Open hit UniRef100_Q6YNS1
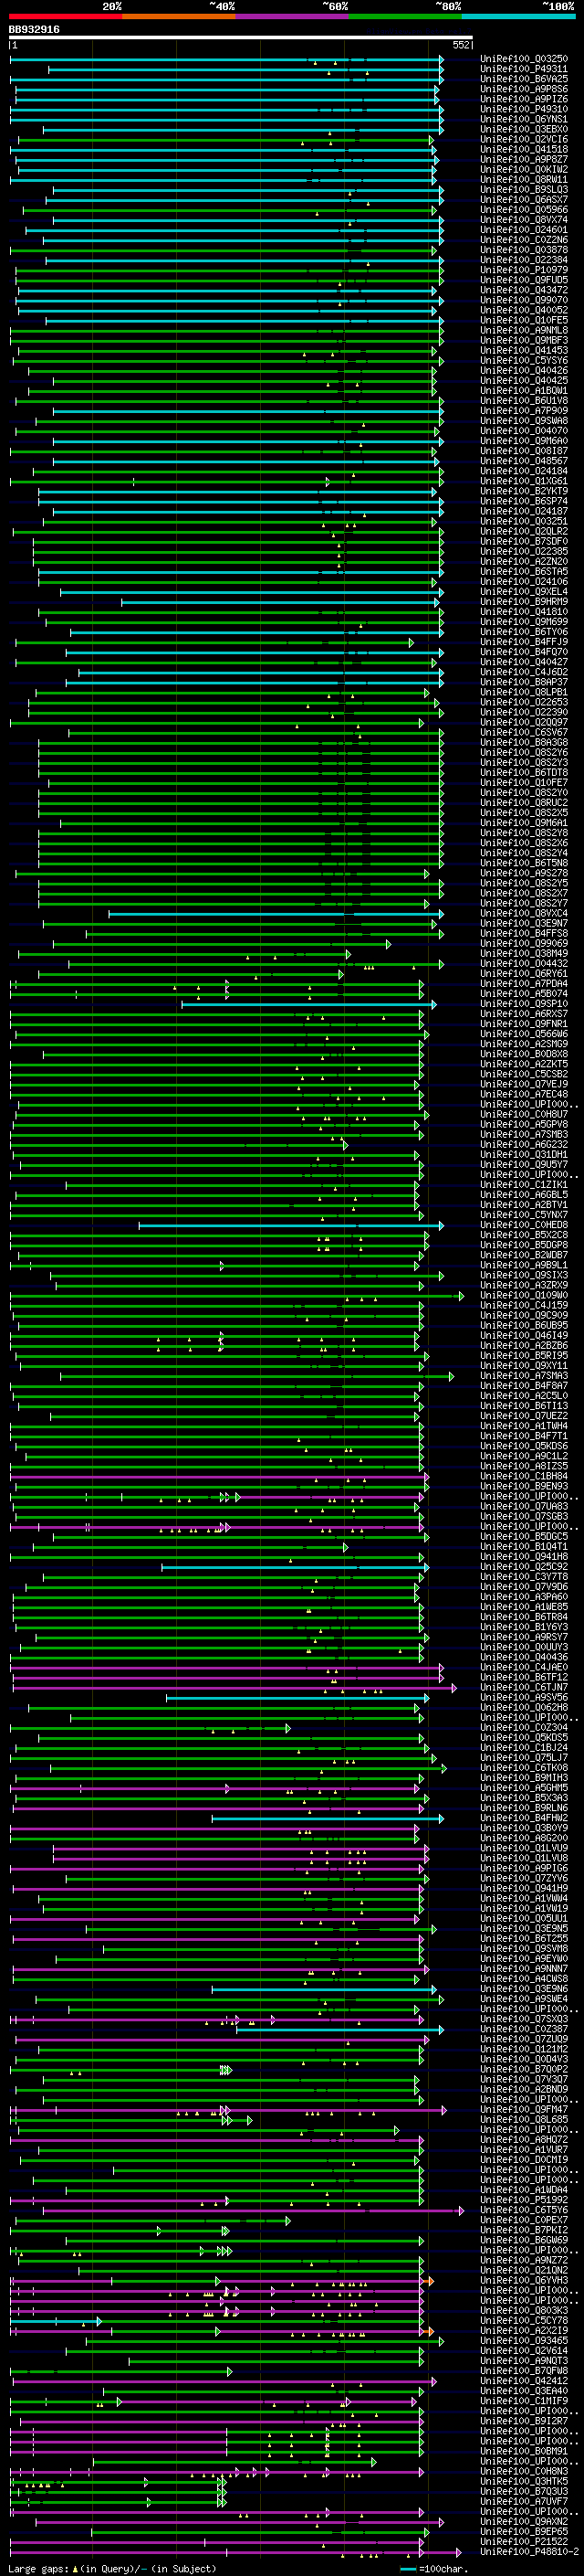The height and width of the screenshot is (2576, 584). (x=524, y=119)
